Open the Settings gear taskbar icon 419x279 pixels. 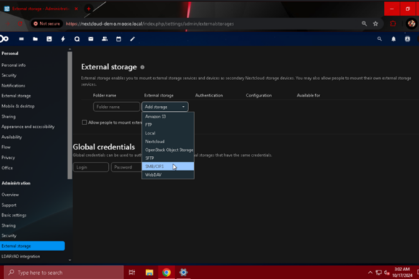click(x=183, y=273)
